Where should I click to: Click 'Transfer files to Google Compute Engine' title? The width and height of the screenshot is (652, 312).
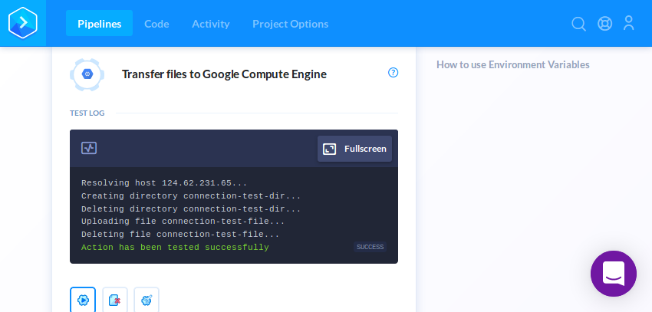tap(224, 74)
